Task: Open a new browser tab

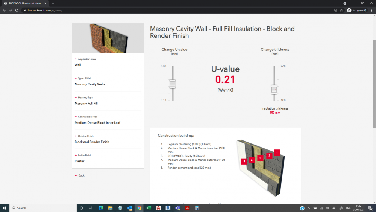Action: pos(53,3)
